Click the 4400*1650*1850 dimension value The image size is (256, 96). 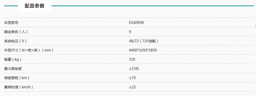click(x=143, y=50)
